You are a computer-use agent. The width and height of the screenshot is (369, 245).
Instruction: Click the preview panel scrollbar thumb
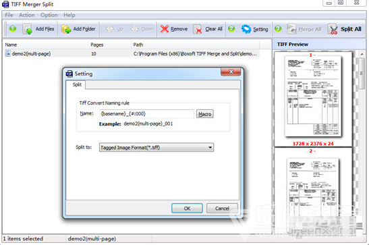[362, 74]
